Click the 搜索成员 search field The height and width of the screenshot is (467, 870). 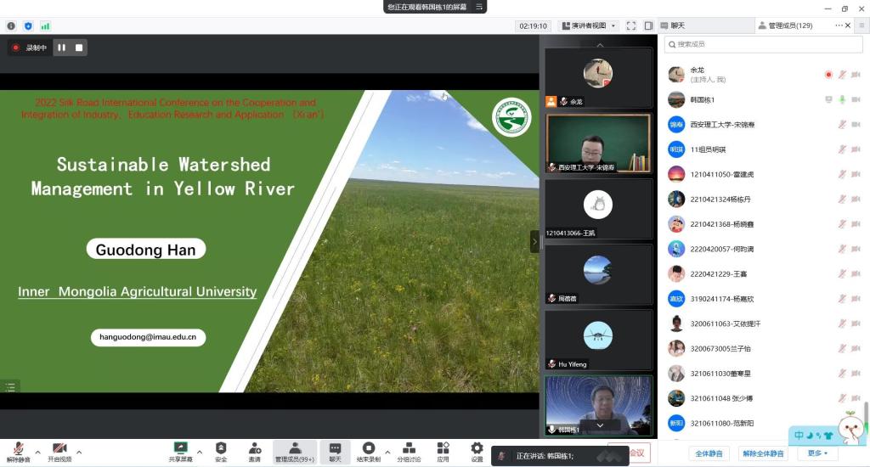(762, 44)
